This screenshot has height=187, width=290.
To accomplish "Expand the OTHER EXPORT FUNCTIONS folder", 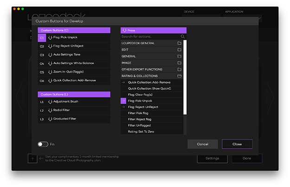I will pyautogui.click(x=179, y=69).
